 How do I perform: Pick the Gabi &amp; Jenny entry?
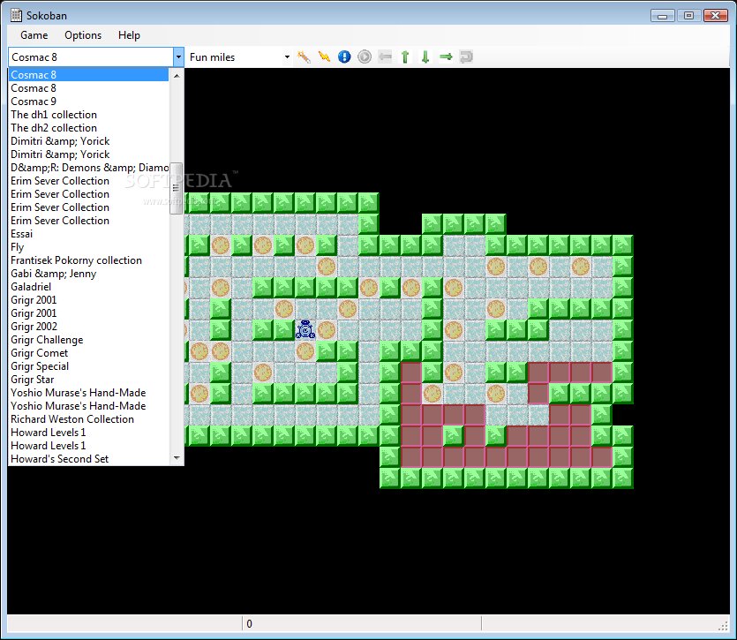pyautogui.click(x=88, y=274)
